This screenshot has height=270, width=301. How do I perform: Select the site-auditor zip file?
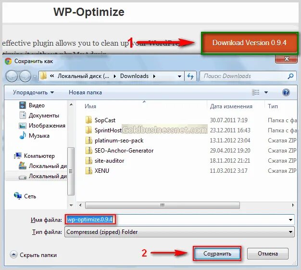109,161
